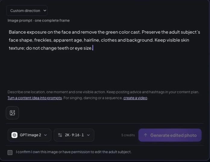The image size is (210, 162).
Task: Tick the image ownership confirmation checkbox
Action: click(10, 152)
